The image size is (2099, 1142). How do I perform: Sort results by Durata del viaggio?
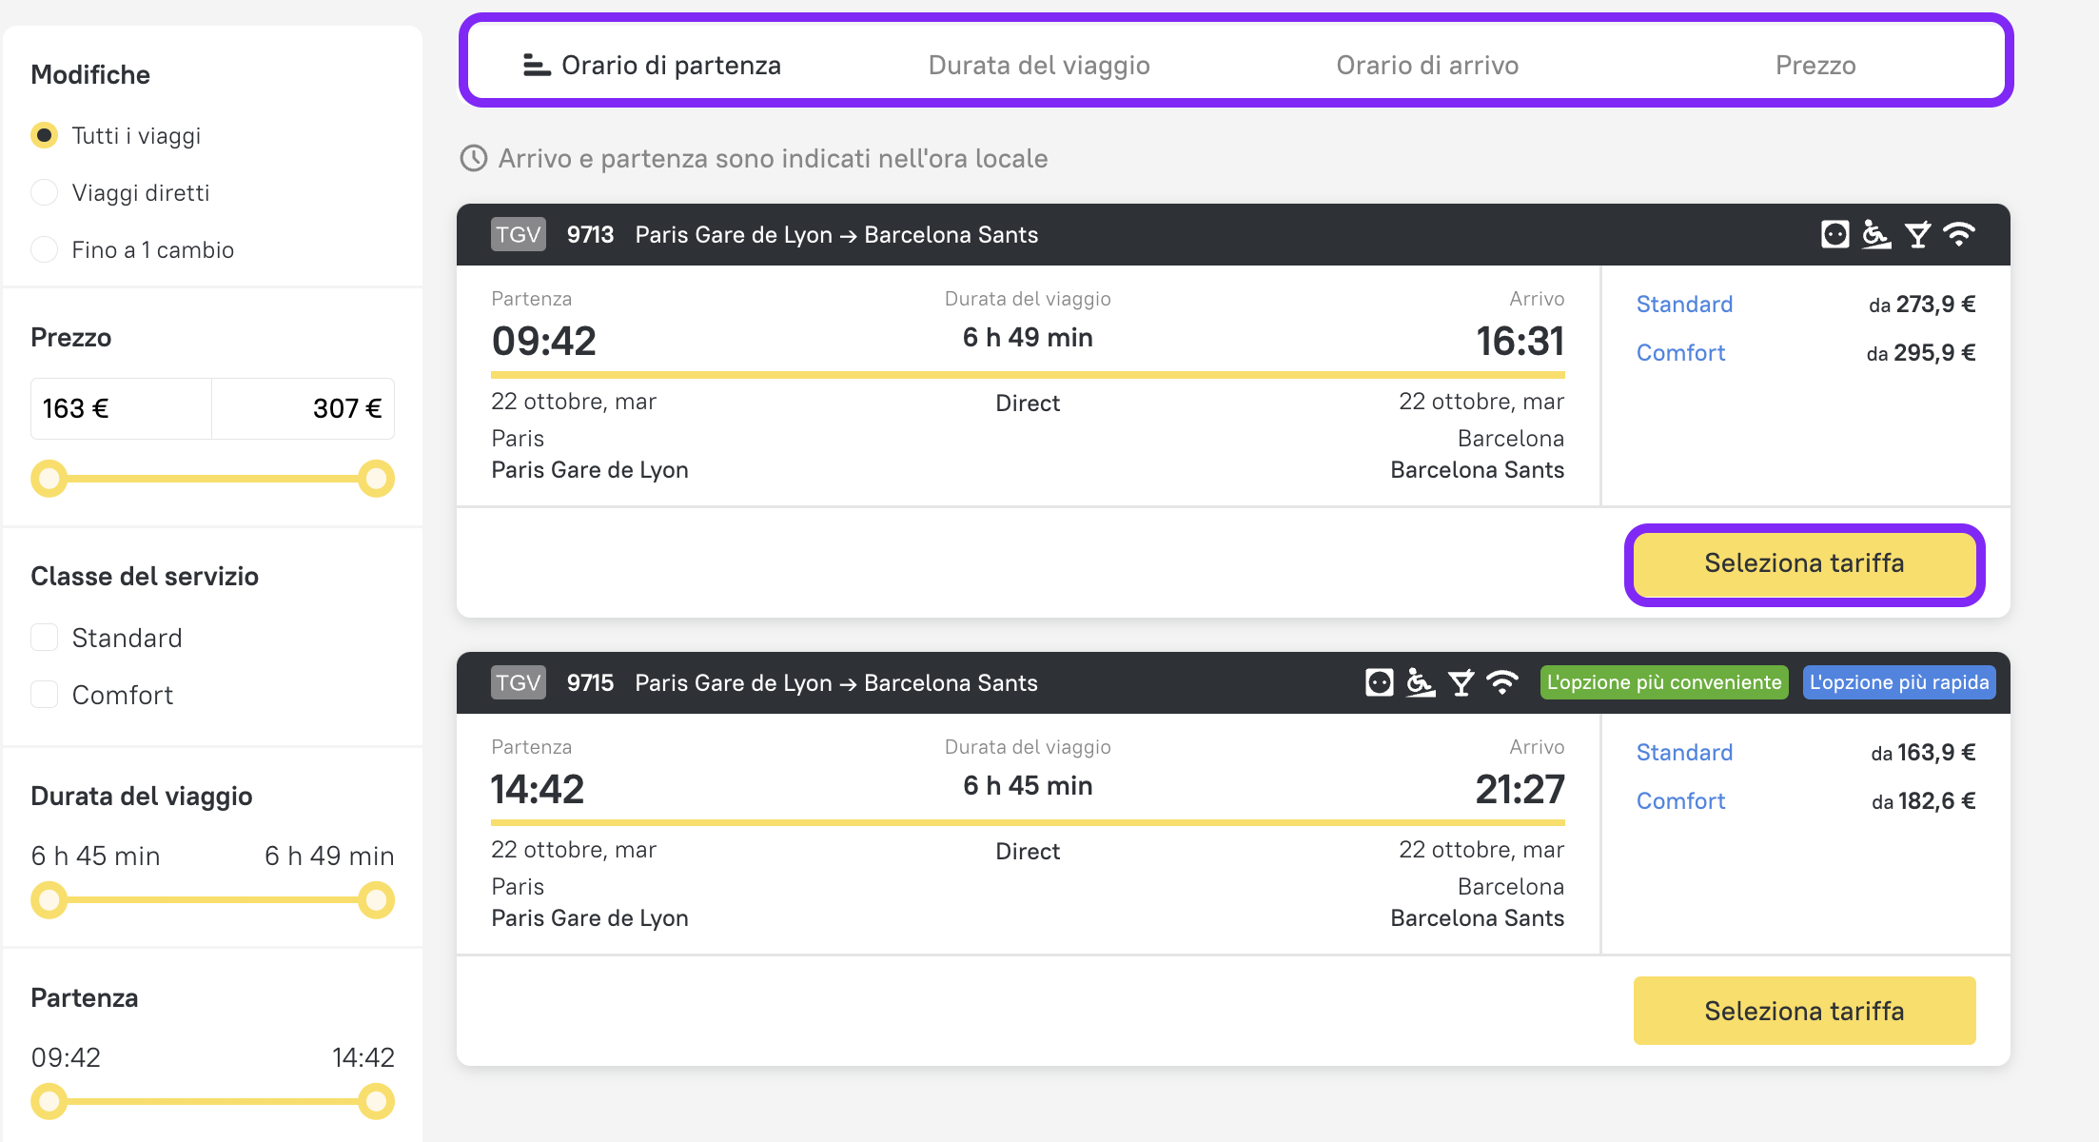coord(1038,65)
